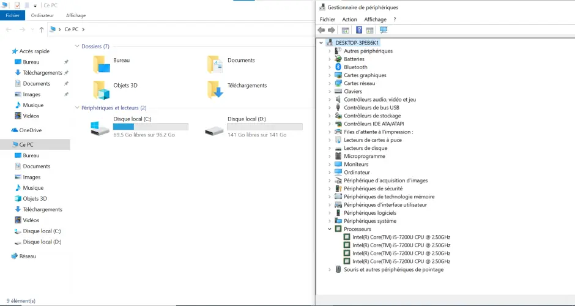Select Périphérique d'acquisition d'images entry

(x=386, y=181)
